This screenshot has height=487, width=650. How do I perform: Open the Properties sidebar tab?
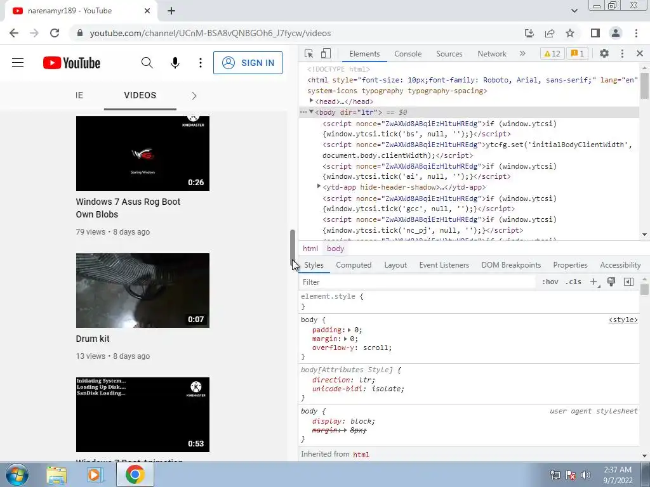click(x=570, y=265)
